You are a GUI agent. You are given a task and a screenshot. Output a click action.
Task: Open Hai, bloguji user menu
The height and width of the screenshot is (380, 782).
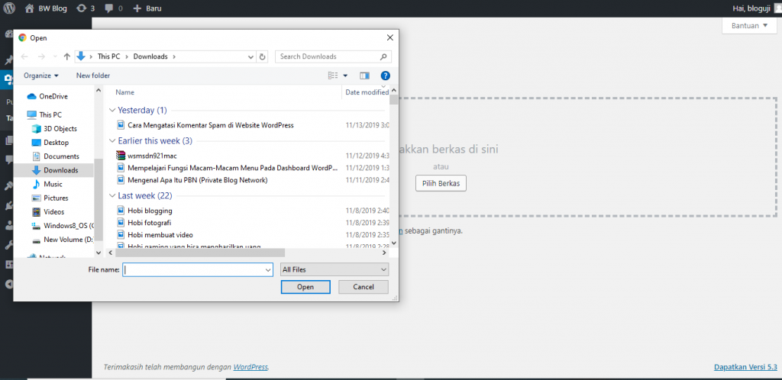[757, 8]
